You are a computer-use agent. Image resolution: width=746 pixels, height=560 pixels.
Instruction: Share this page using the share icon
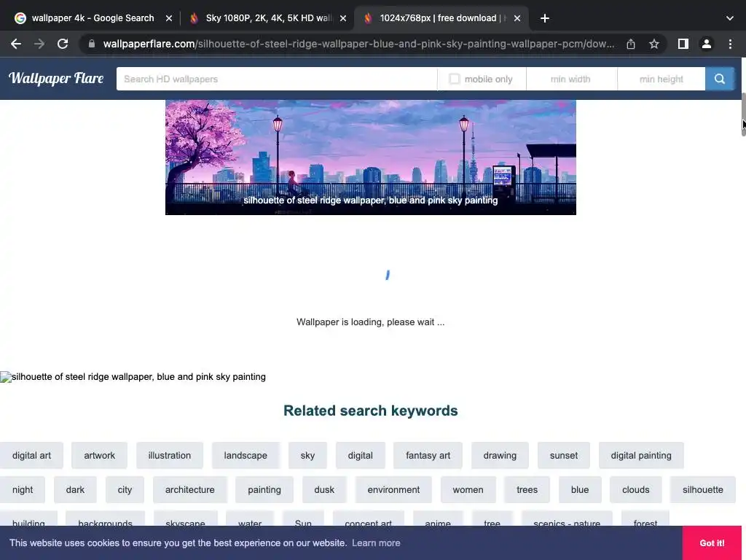coord(630,44)
